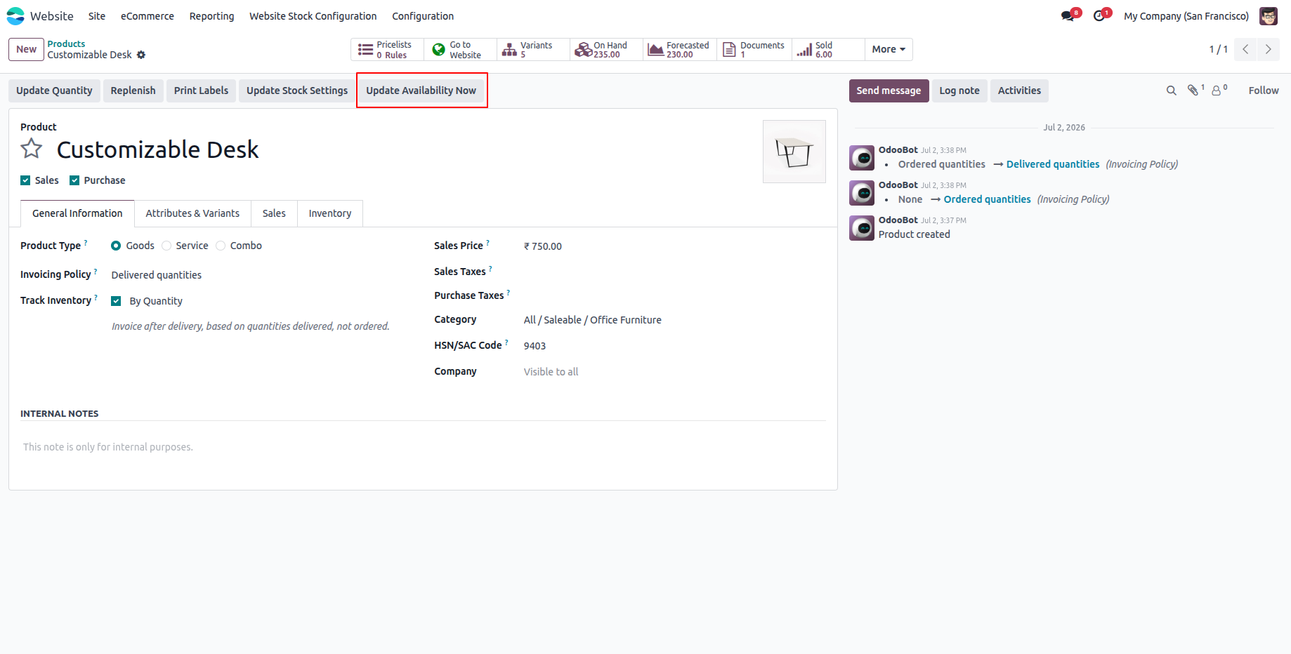1291x654 pixels.
Task: Open Sales Taxes selection field
Action: click(674, 272)
